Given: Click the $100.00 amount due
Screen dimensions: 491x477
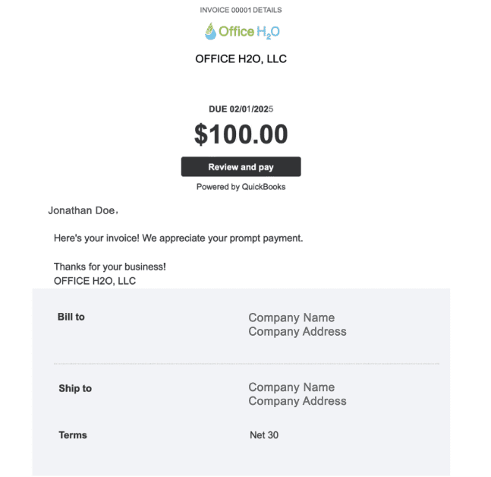Looking at the screenshot, I should (x=241, y=134).
